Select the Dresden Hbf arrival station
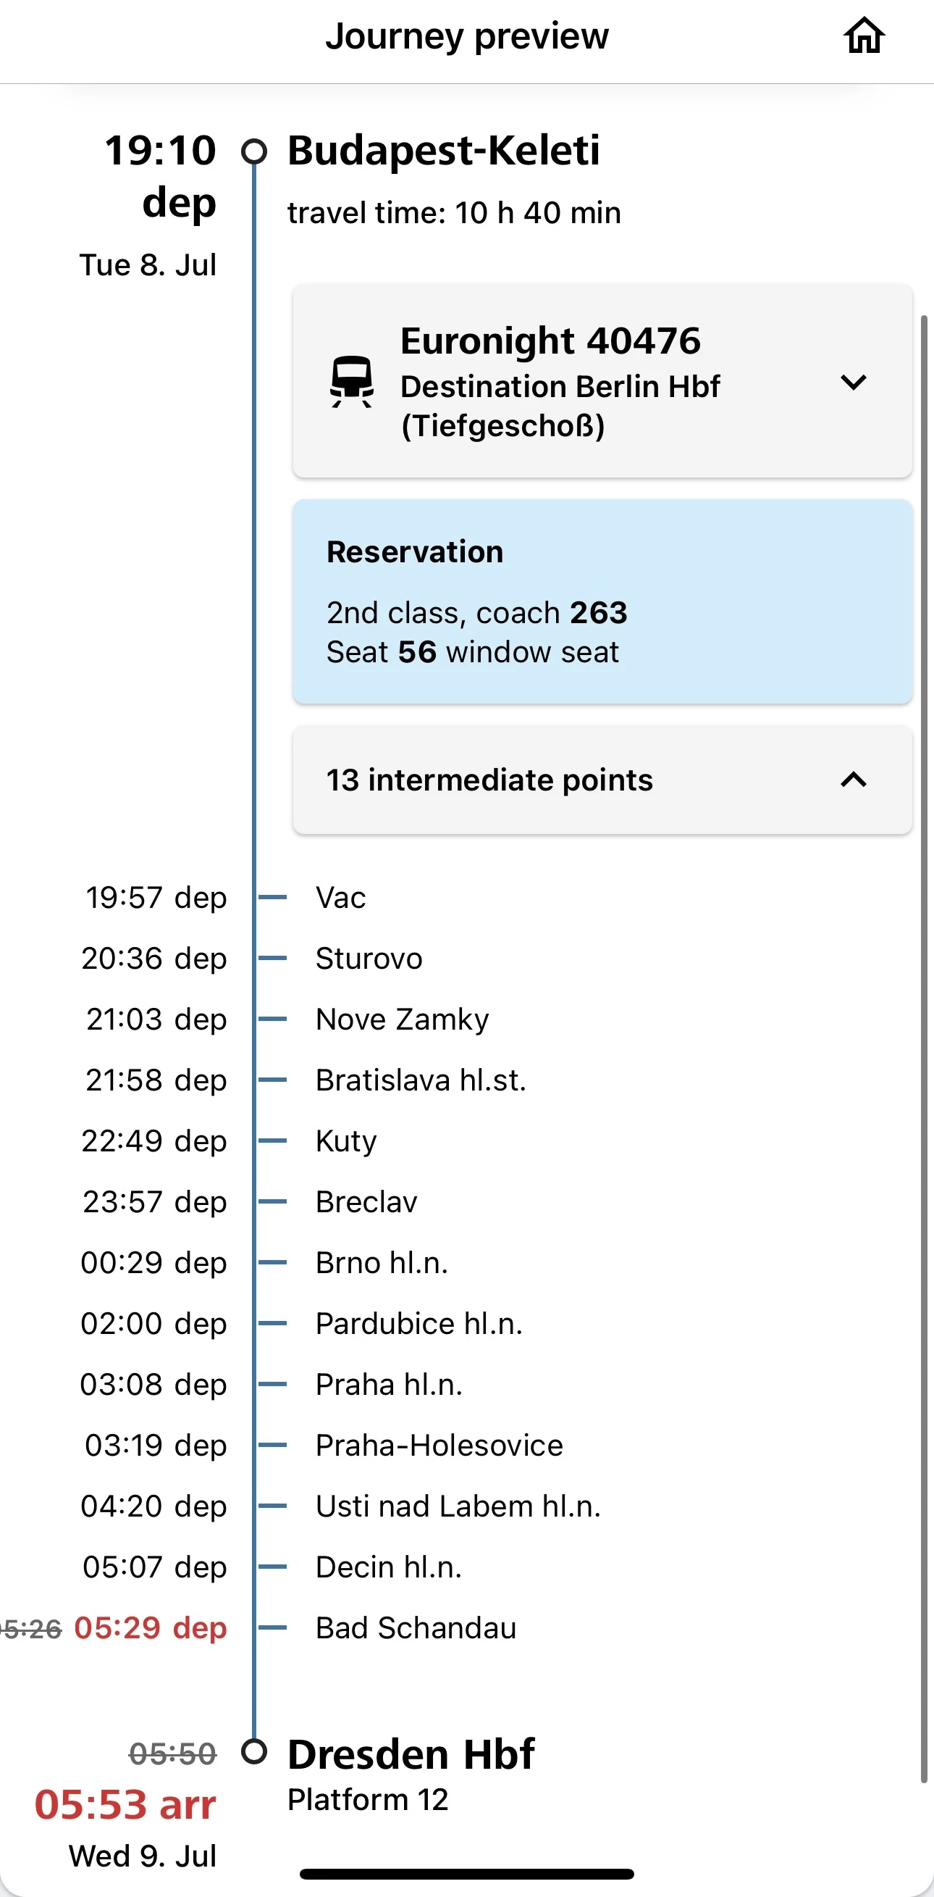 point(411,1754)
